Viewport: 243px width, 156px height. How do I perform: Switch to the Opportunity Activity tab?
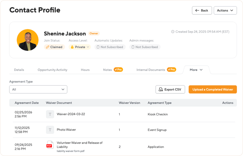52,70
